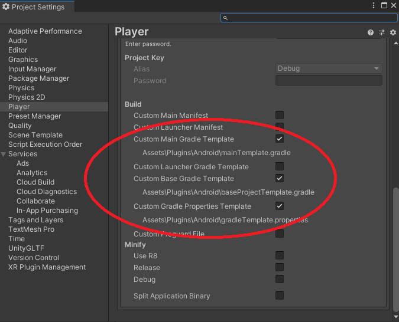Open In-App Purchasing under Services

pos(47,211)
